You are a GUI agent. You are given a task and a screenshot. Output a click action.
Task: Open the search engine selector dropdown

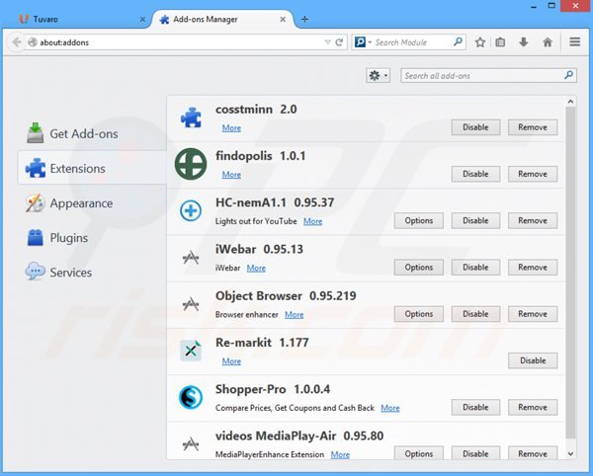coord(363,41)
